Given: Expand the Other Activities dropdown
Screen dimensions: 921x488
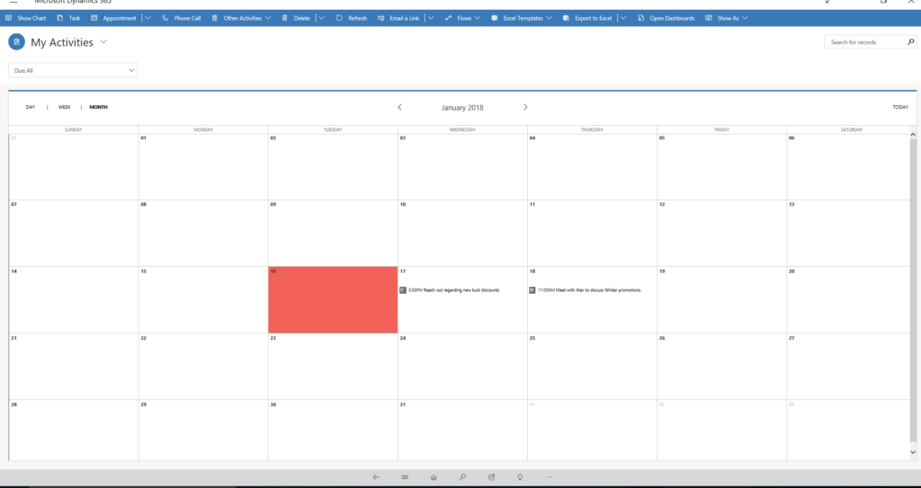Looking at the screenshot, I should coord(267,18).
